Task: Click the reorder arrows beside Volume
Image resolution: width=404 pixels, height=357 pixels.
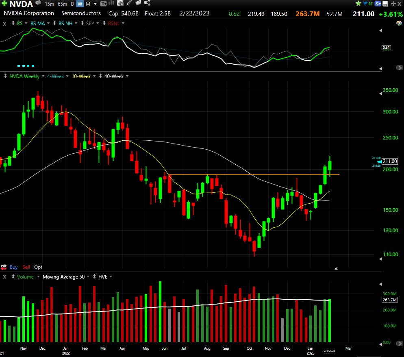Action: click(13, 276)
